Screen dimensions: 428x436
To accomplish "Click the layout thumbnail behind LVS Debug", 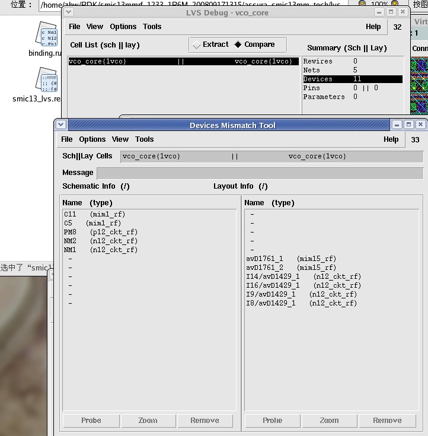I will [x=419, y=85].
